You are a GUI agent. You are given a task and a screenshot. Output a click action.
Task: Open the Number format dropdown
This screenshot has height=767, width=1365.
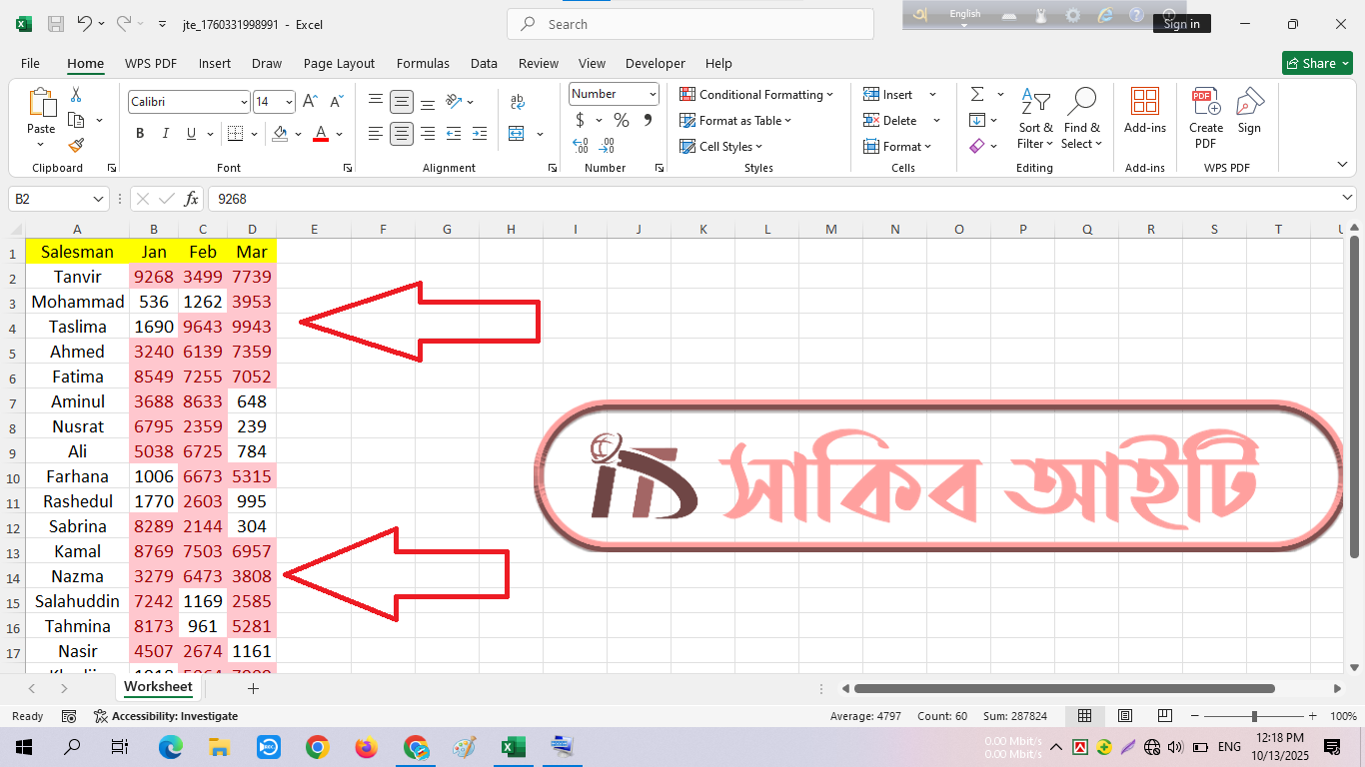pos(653,94)
